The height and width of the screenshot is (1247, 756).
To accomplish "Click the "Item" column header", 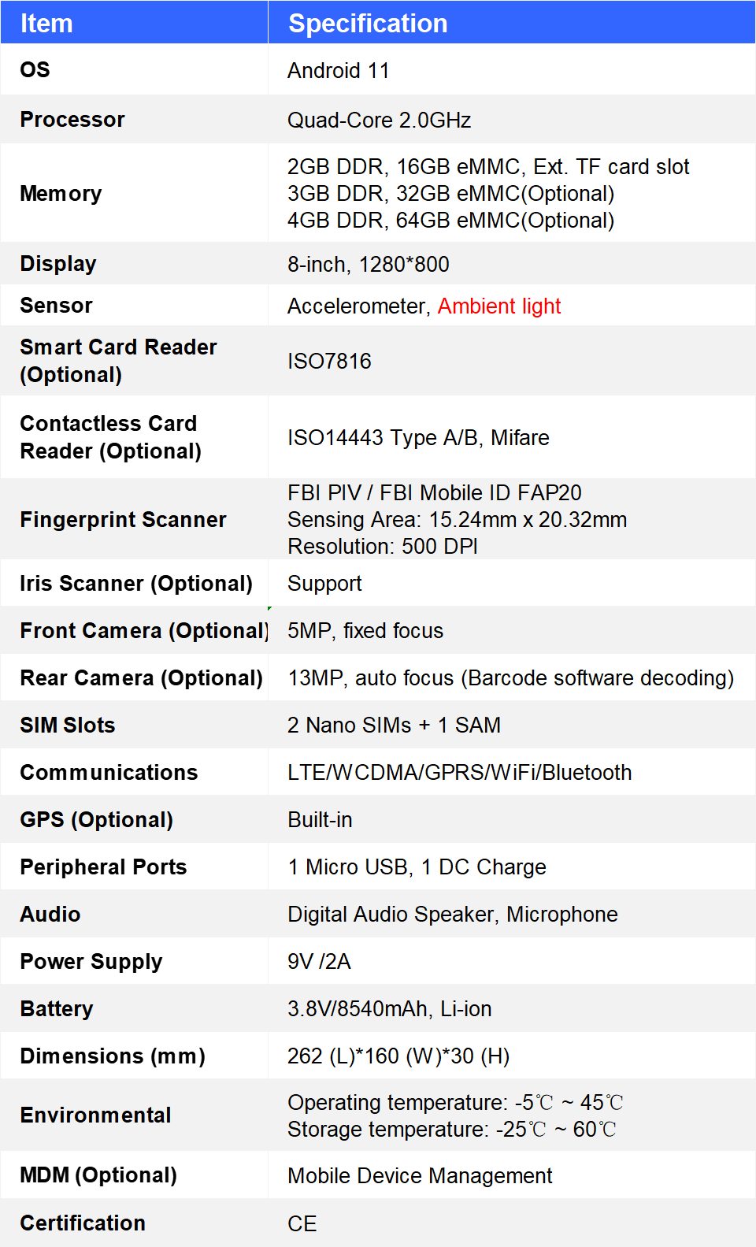I will [46, 24].
